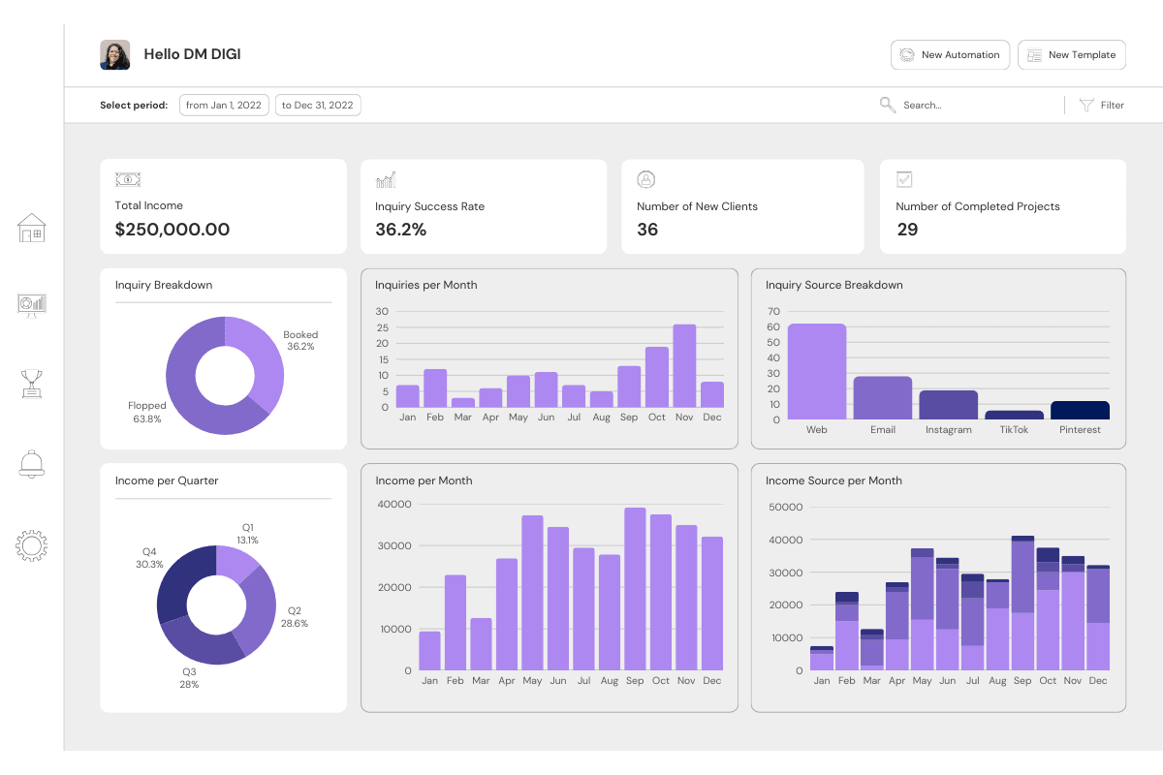
Task: Open settings gear icon in the sidebar
Action: [x=32, y=544]
